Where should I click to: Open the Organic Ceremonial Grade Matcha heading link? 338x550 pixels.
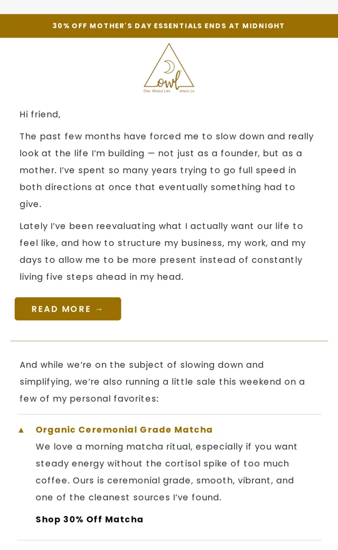coord(124,429)
